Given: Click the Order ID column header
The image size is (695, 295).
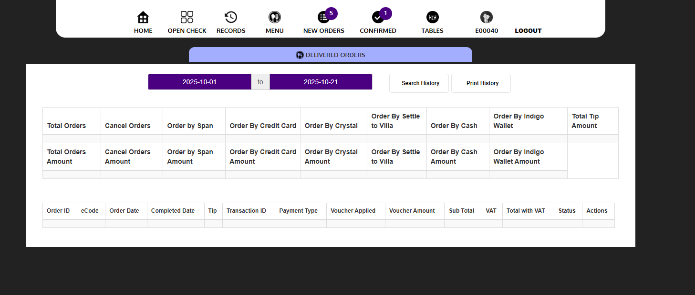Looking at the screenshot, I should coord(58,211).
